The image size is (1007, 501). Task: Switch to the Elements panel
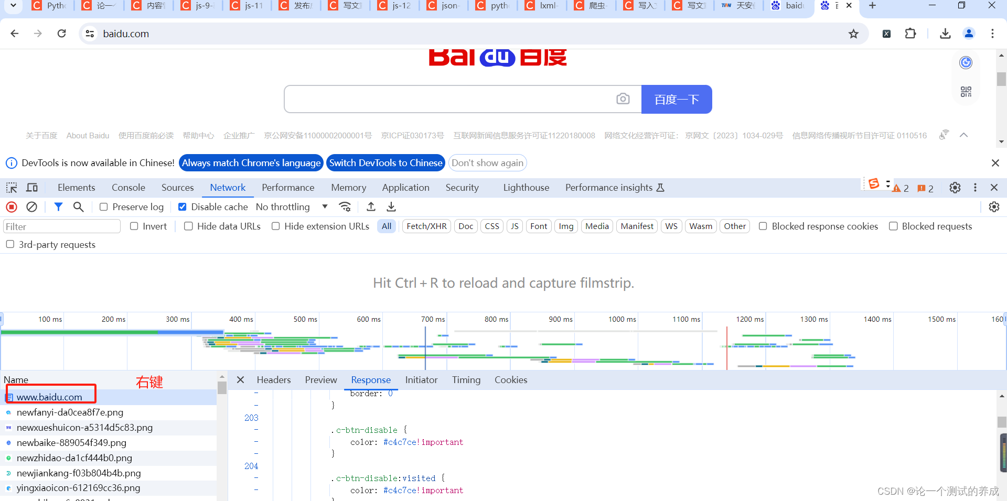77,188
